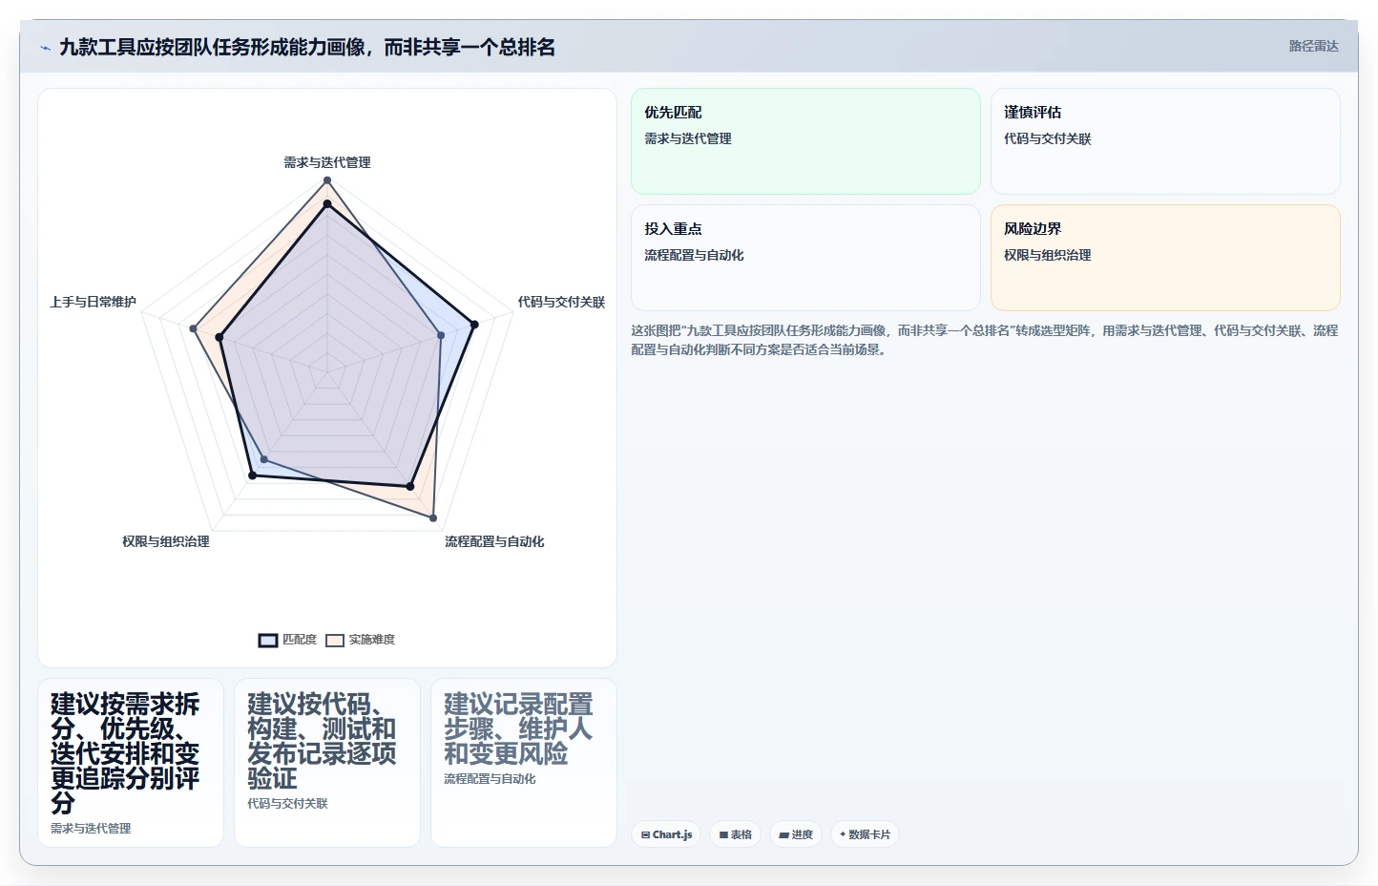Click the 建议按代码、构建 recommendation card
The image size is (1378, 886).
coord(327,763)
